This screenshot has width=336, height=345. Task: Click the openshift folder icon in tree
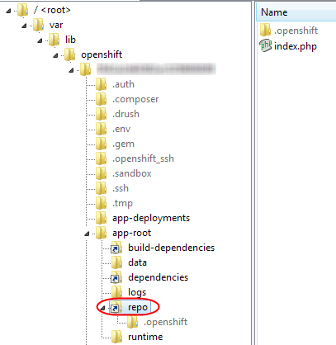coord(69,54)
